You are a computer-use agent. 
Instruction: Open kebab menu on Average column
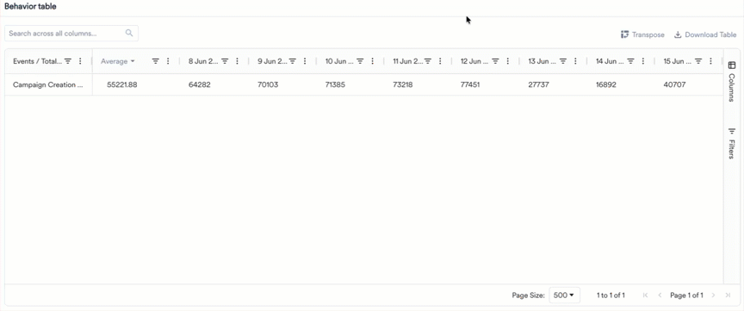[x=168, y=61]
